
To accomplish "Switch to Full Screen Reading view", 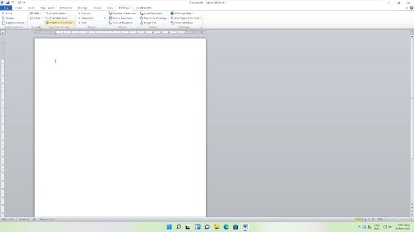I will coord(362,219).
